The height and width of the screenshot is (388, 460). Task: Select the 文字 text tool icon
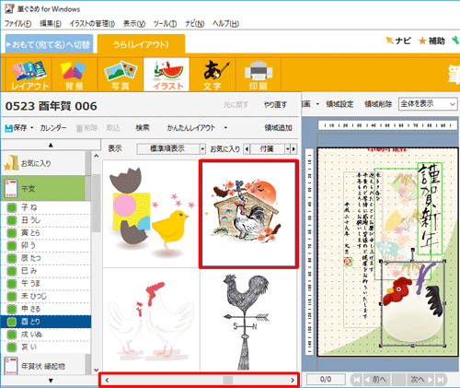(x=213, y=75)
